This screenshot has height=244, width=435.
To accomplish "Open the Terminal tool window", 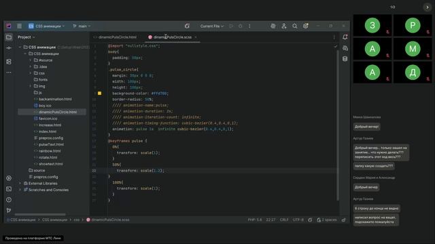I will click(9, 189).
